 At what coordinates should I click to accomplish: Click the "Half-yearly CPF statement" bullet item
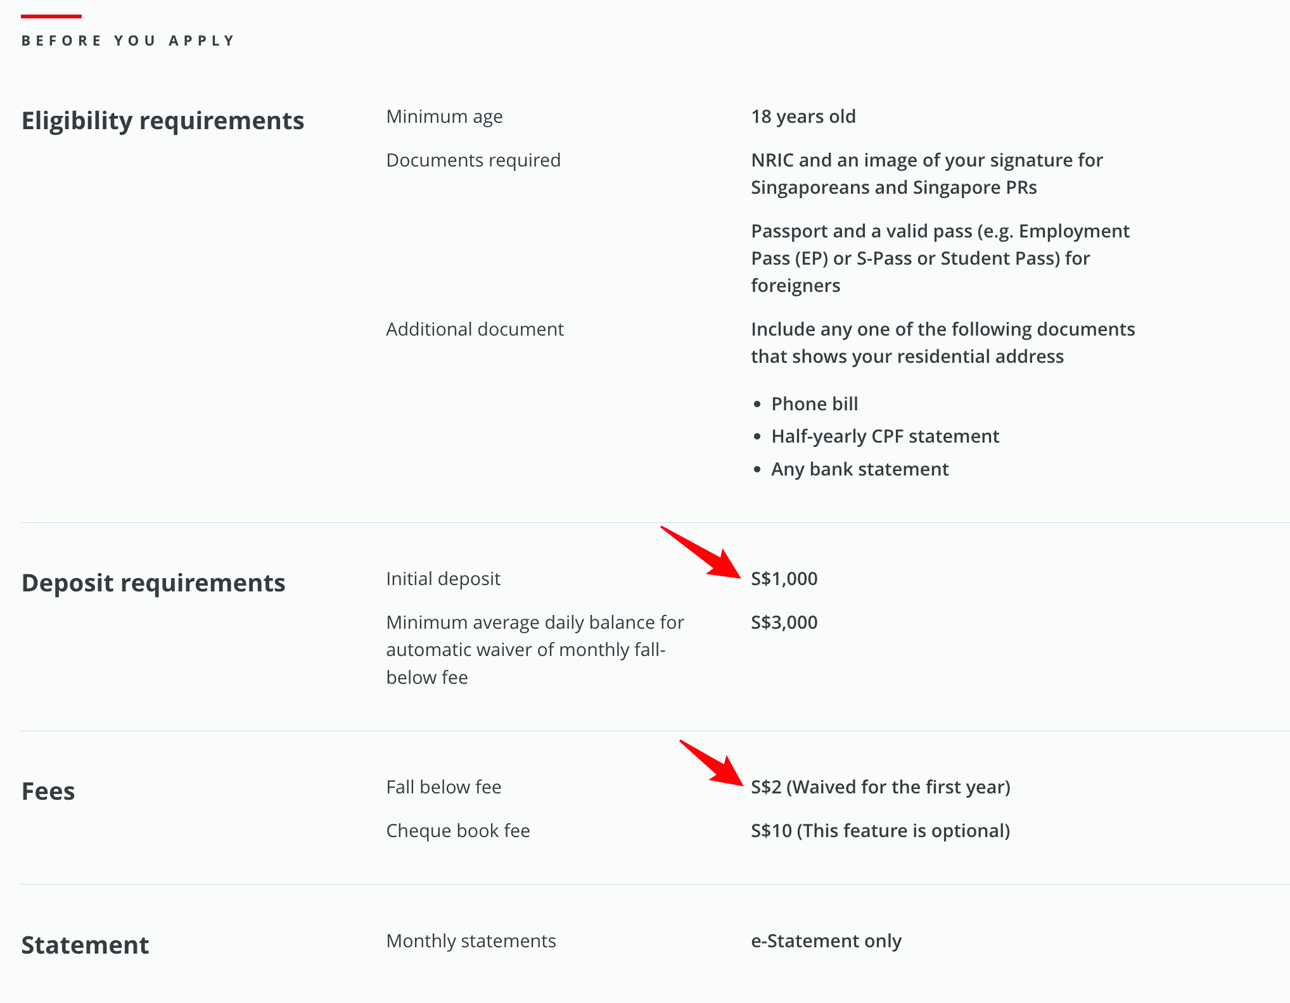point(884,436)
